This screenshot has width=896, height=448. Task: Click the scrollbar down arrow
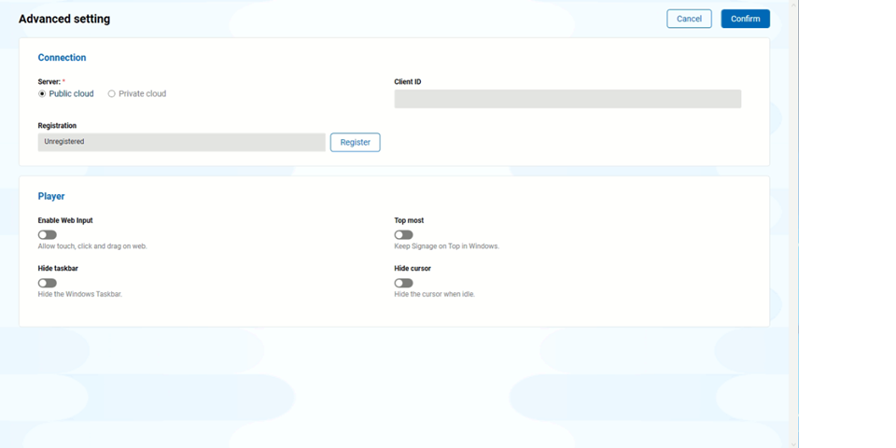(793, 443)
